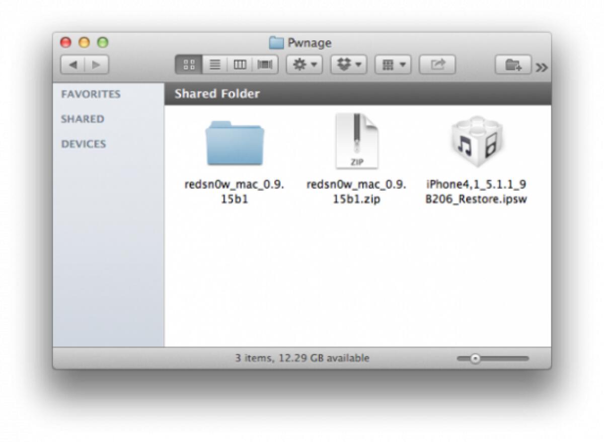The width and height of the screenshot is (604, 442).
Task: Open the arrange items menu
Action: click(393, 64)
